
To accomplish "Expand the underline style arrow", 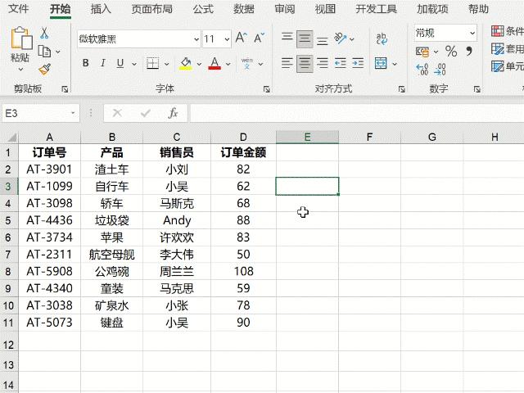I will point(134,64).
